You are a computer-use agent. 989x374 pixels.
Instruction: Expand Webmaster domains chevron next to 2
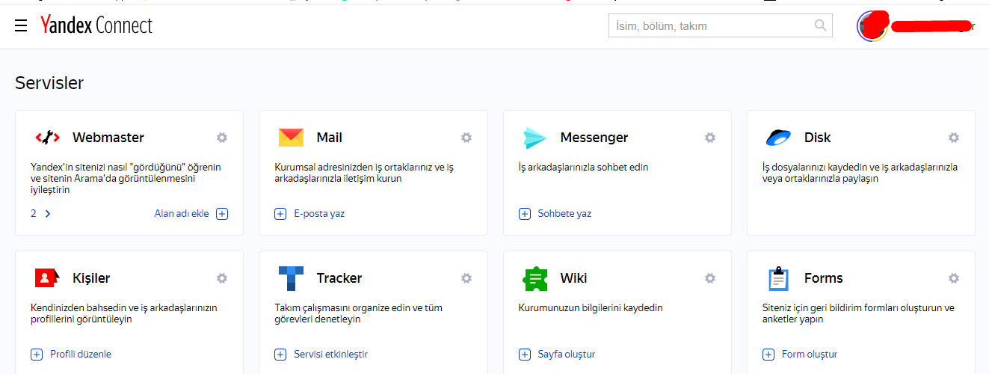click(48, 214)
